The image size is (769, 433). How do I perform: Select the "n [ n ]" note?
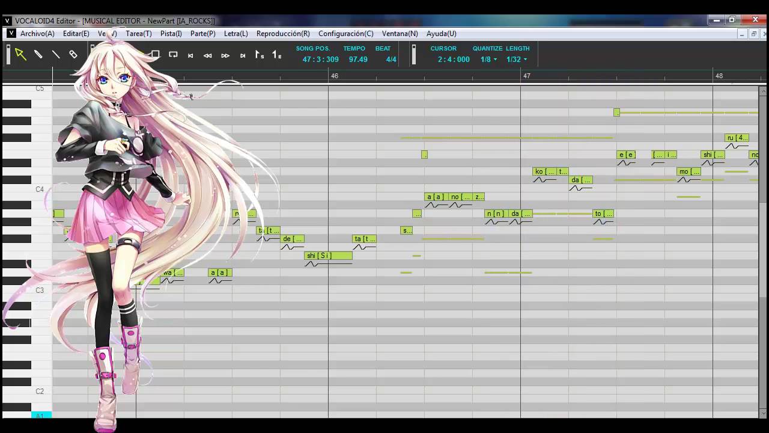(x=496, y=213)
